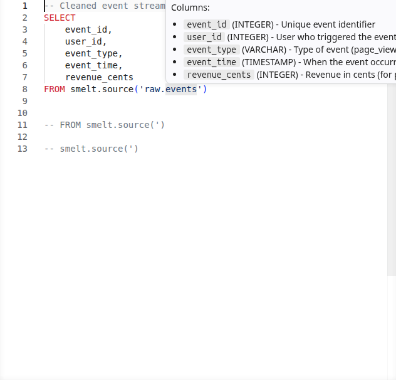Click revenue_cents chip in hover tooltip
This screenshot has height=380, width=396.
[219, 75]
